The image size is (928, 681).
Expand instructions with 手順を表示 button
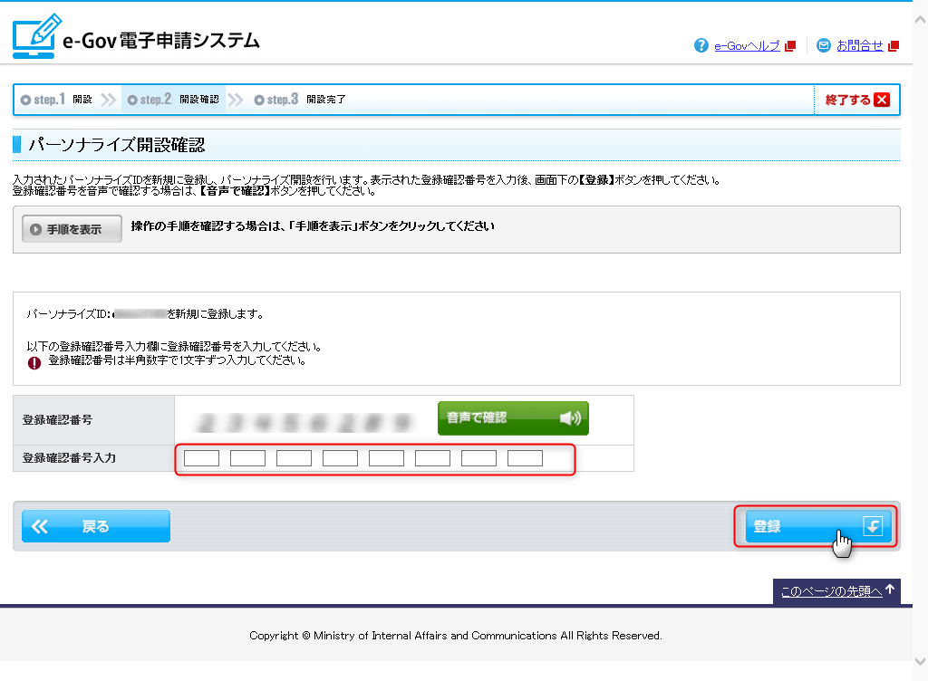72,229
